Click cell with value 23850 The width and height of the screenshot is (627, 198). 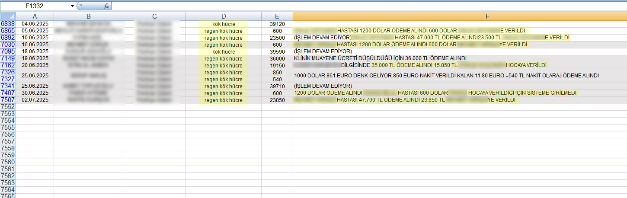277,100
